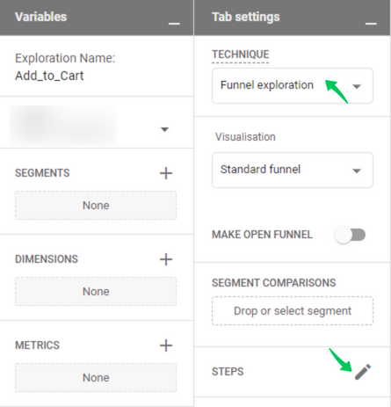Viewport: 391px width, 407px height.
Task: Minimize the Variables panel
Action: tap(174, 24)
